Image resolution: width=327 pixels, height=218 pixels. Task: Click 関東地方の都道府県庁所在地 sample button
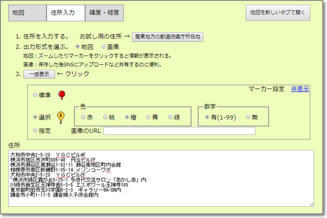pos(168,37)
